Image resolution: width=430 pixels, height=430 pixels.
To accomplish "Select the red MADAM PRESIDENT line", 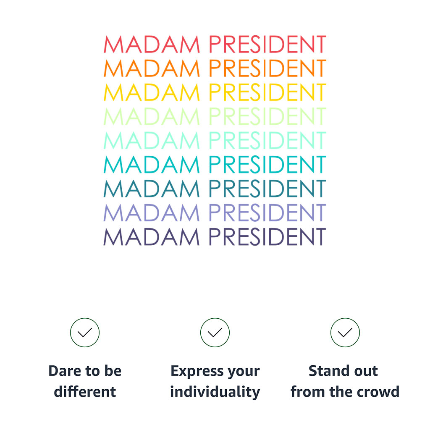I will tap(215, 44).
